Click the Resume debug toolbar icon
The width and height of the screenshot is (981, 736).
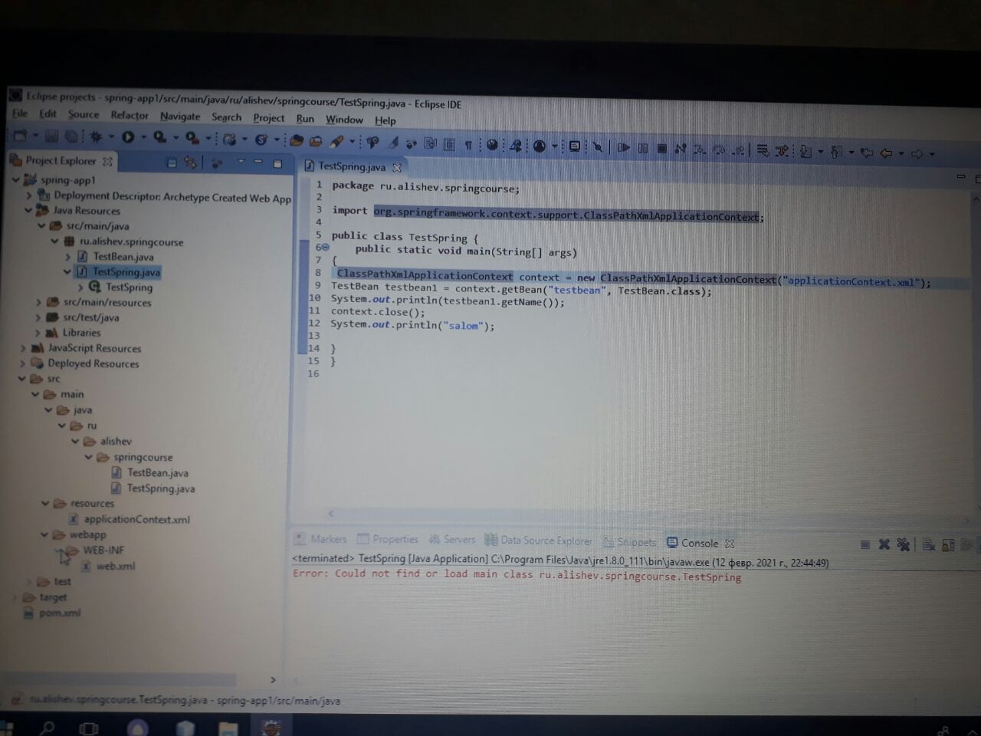click(624, 147)
